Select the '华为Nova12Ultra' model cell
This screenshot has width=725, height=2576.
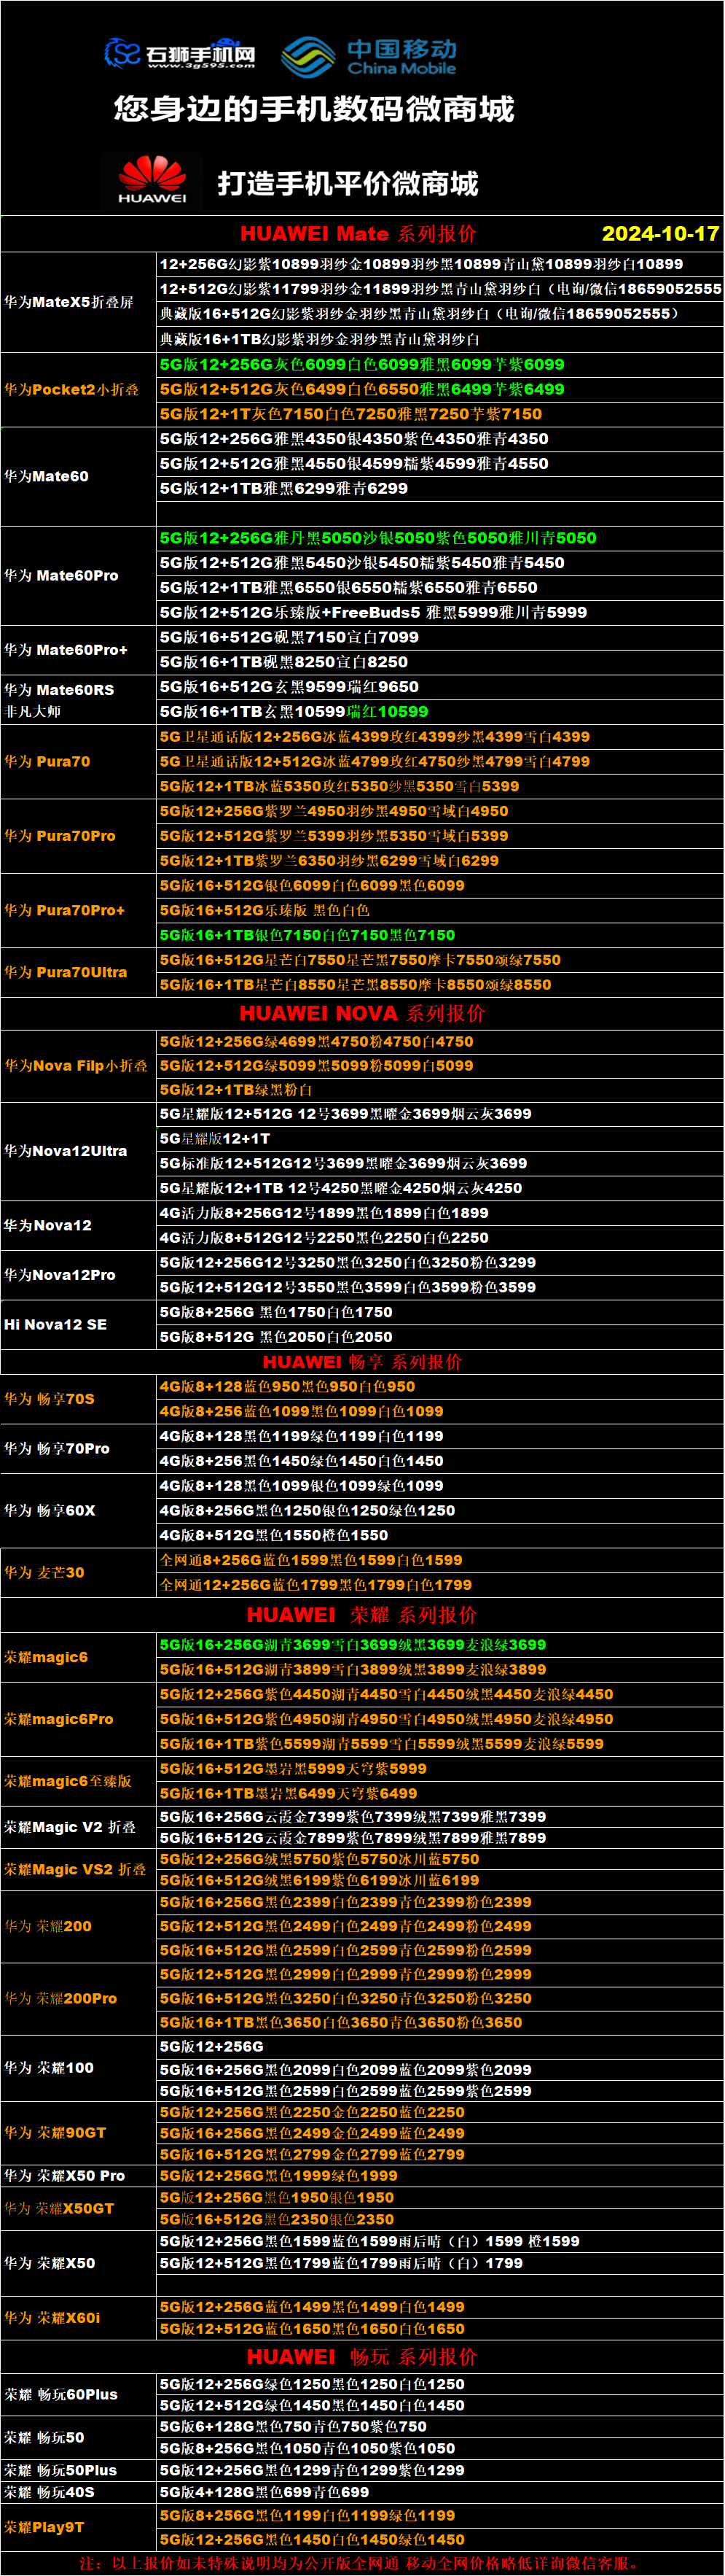78,1151
